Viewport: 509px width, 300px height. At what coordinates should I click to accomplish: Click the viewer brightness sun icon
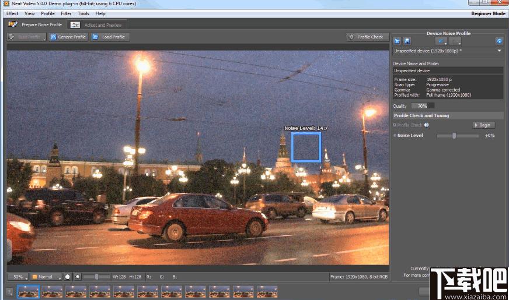[x=78, y=277]
